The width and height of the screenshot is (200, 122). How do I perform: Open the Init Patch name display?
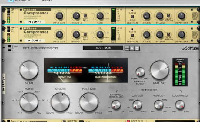(103, 48)
